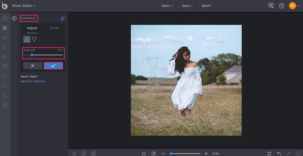Viewport: 303px width, 156px height.
Task: Click the Undo arrow in the bottom bar
Action: (x=279, y=153)
